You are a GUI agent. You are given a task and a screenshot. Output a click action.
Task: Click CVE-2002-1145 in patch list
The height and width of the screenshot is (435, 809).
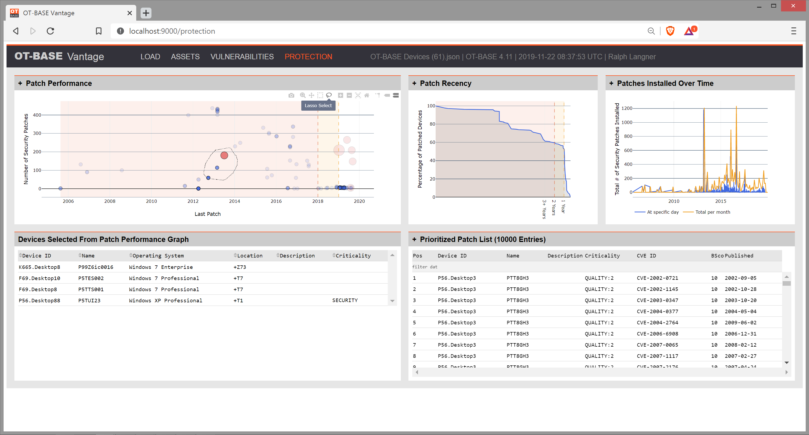(x=657, y=289)
